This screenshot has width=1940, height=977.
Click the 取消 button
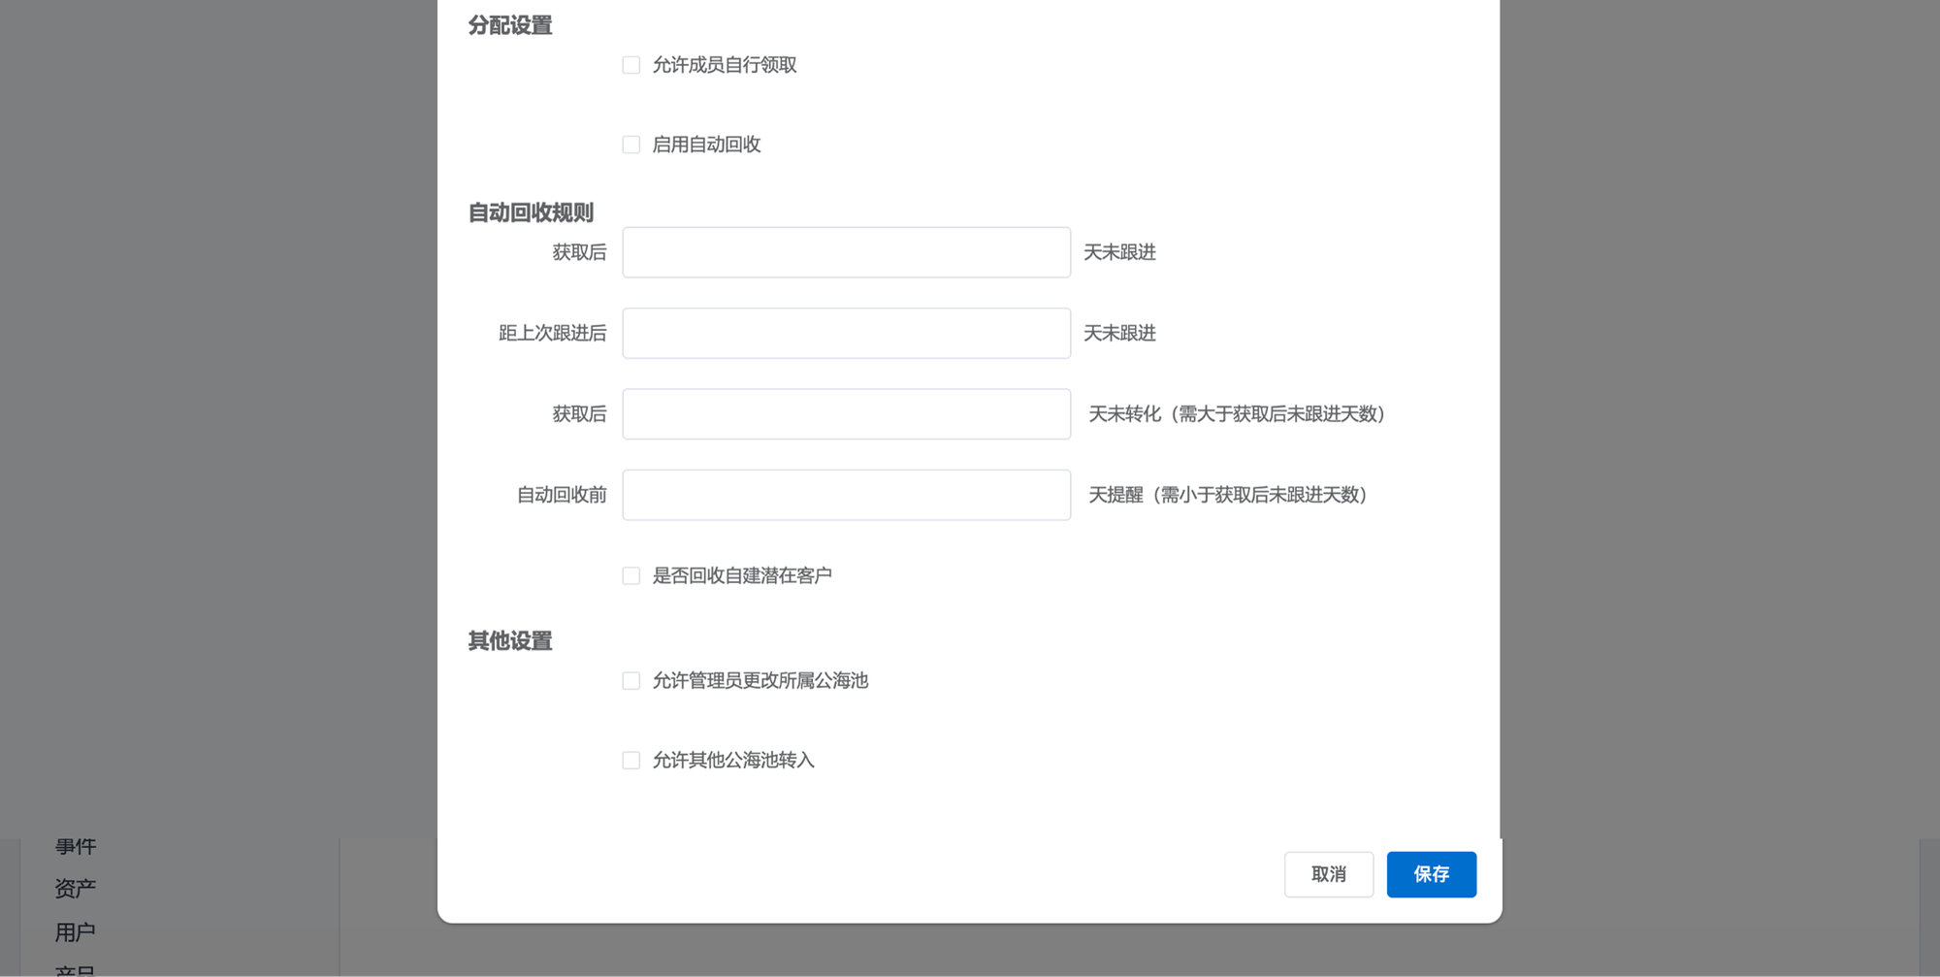(x=1328, y=874)
